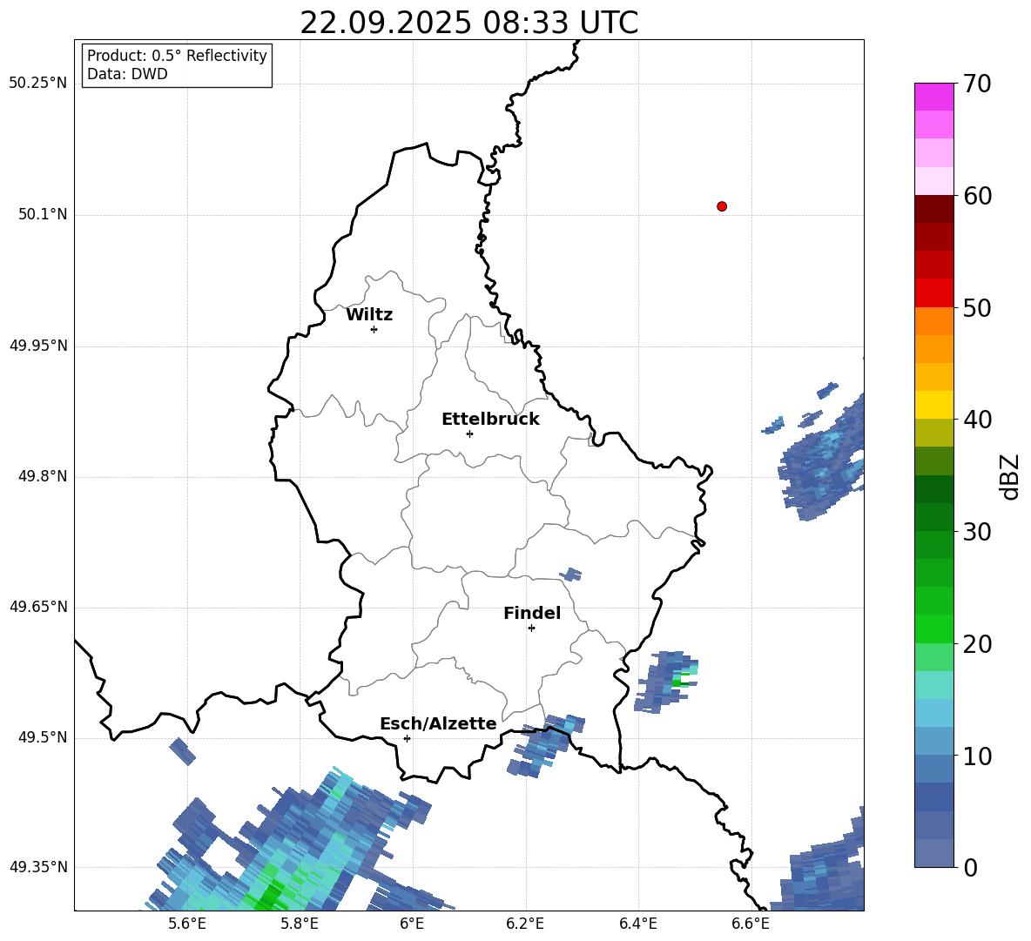Click the Wiltz city label
Screen dimensions: 1031x941
click(369, 315)
